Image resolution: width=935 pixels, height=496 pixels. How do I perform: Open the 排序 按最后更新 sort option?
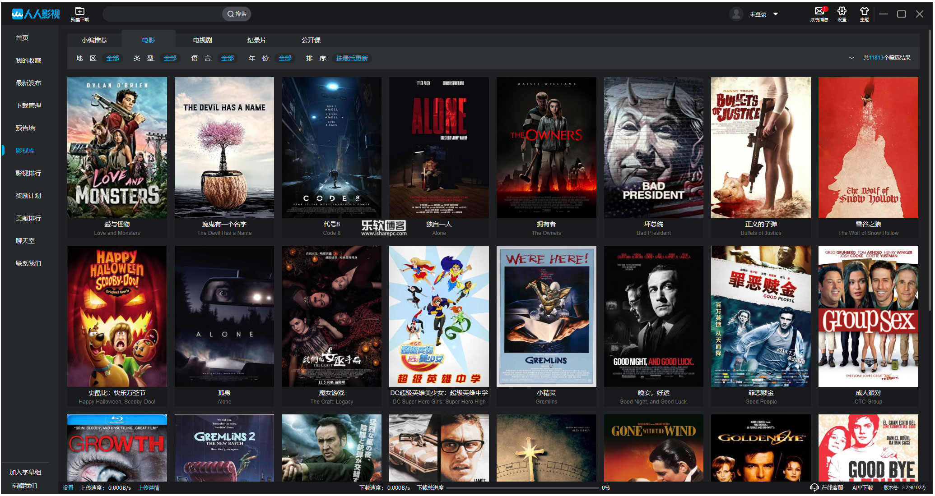tap(352, 58)
